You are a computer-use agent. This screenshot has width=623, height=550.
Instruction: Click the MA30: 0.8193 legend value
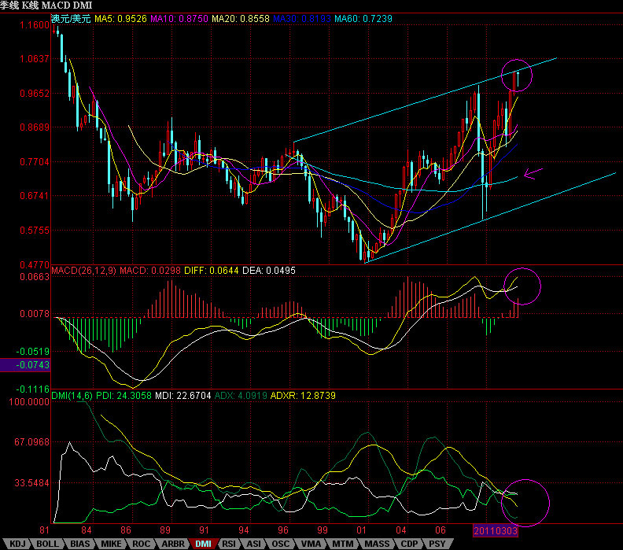pyautogui.click(x=302, y=19)
